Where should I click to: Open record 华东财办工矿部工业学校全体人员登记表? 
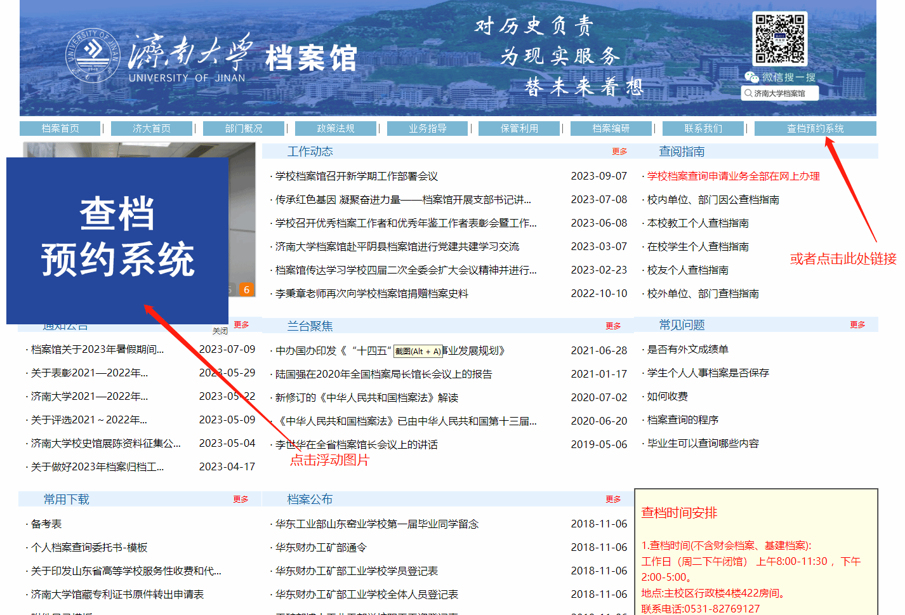click(x=367, y=594)
